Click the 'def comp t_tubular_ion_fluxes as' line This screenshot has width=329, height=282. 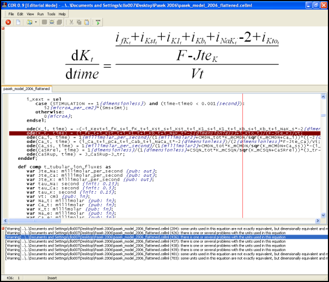pos(64,167)
